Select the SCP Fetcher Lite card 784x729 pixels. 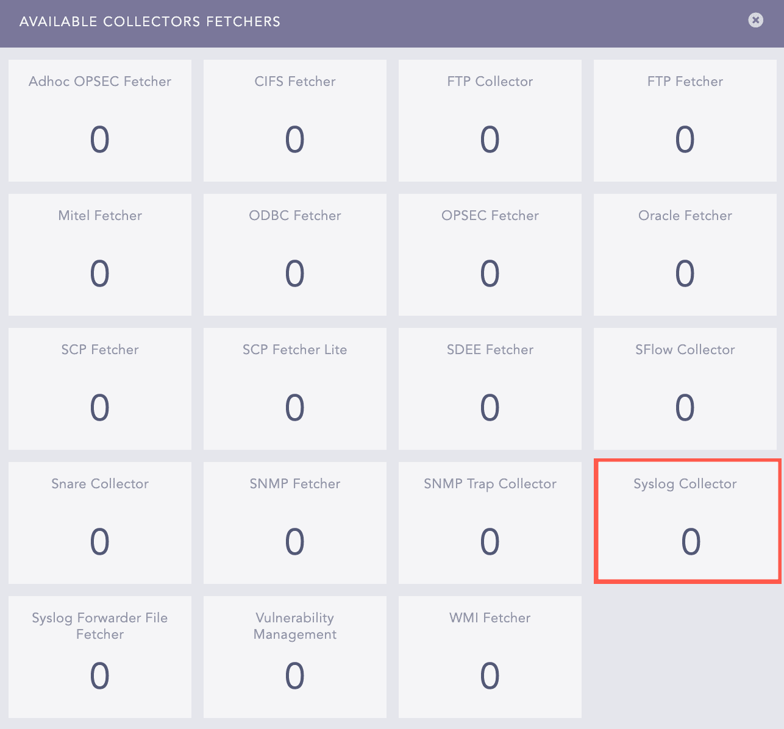[294, 388]
